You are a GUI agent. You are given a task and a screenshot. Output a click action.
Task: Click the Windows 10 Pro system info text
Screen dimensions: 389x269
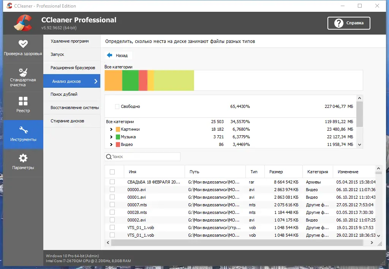[72, 256]
